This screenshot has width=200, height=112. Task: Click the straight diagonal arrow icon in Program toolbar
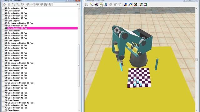point(18,4)
